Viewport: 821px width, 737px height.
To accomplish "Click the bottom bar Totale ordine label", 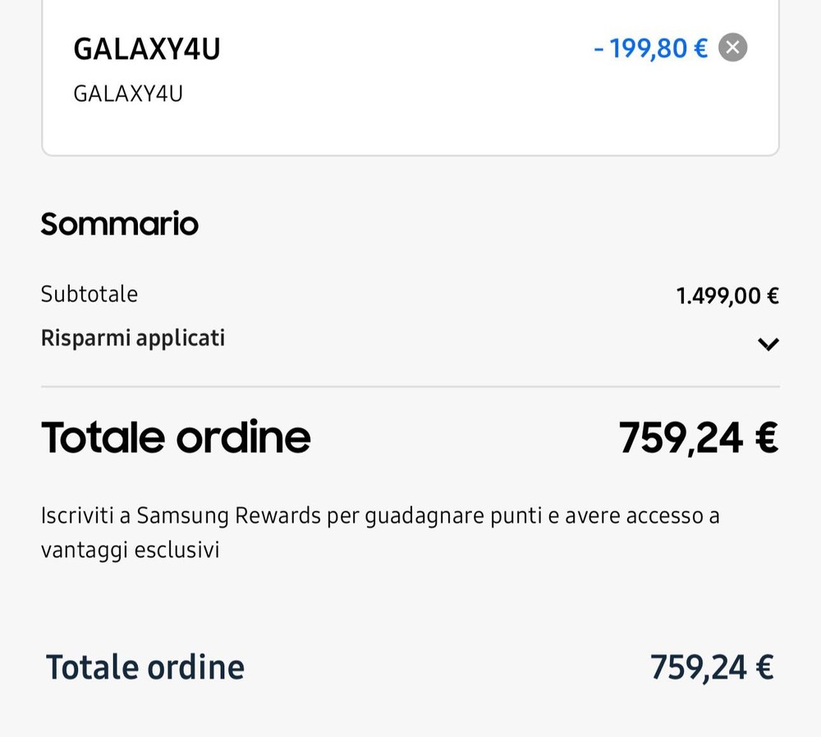I will tap(145, 667).
